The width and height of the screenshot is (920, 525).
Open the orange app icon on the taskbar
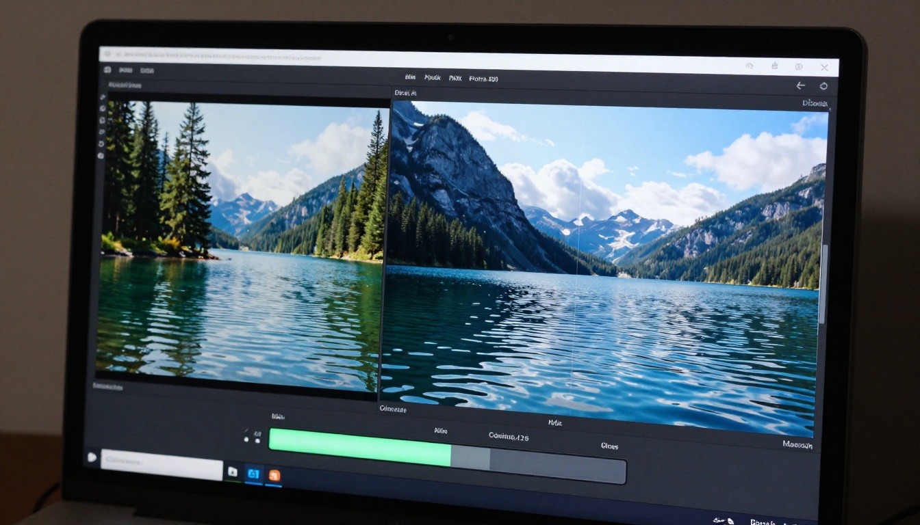pyautogui.click(x=274, y=475)
